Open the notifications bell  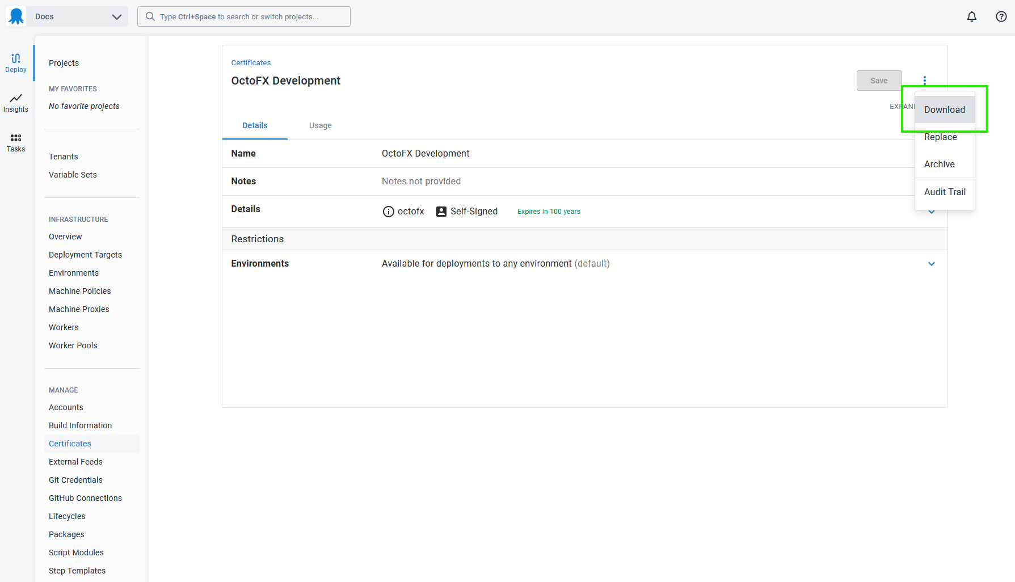click(x=972, y=16)
